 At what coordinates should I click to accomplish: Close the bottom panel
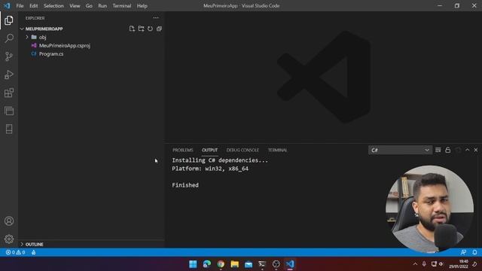click(476, 150)
